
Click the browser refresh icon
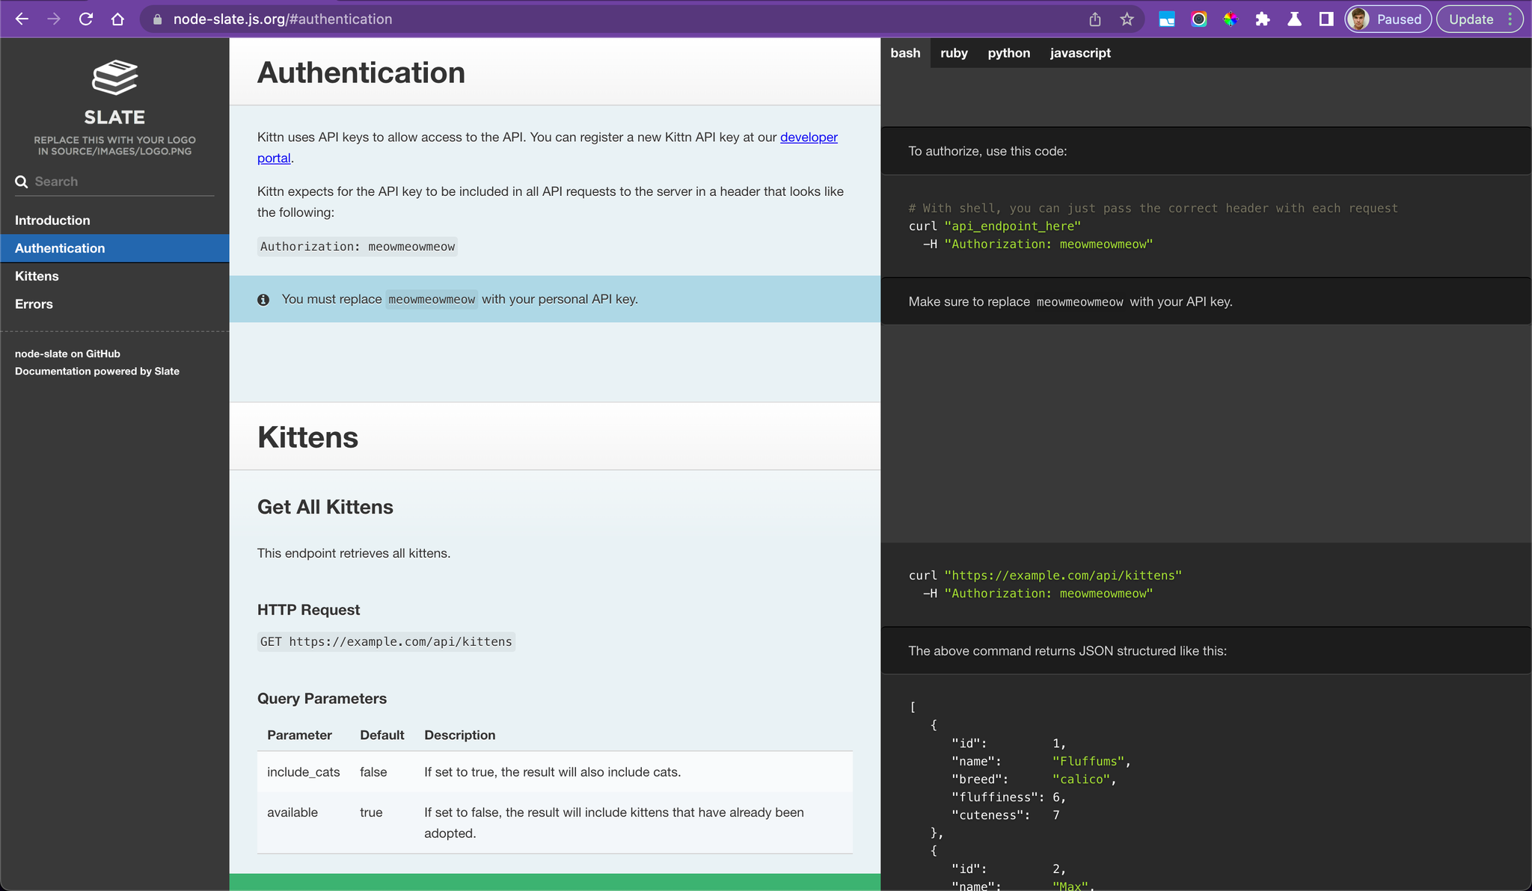pyautogui.click(x=86, y=19)
